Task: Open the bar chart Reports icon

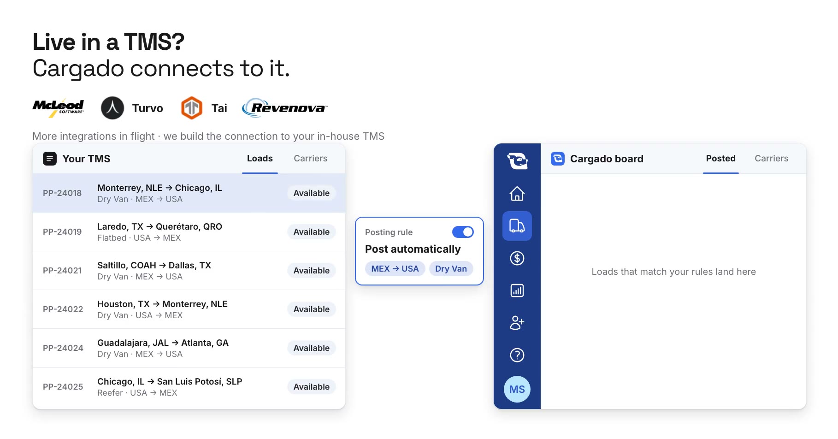Action: pyautogui.click(x=517, y=291)
